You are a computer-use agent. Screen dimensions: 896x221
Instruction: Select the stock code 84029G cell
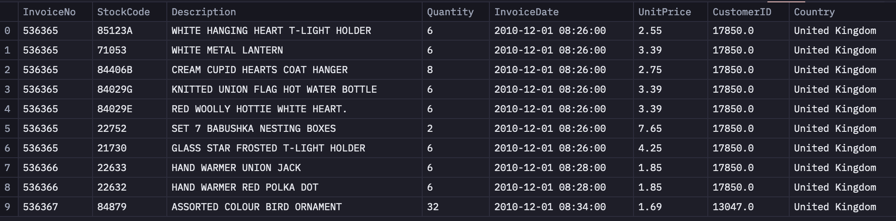115,90
